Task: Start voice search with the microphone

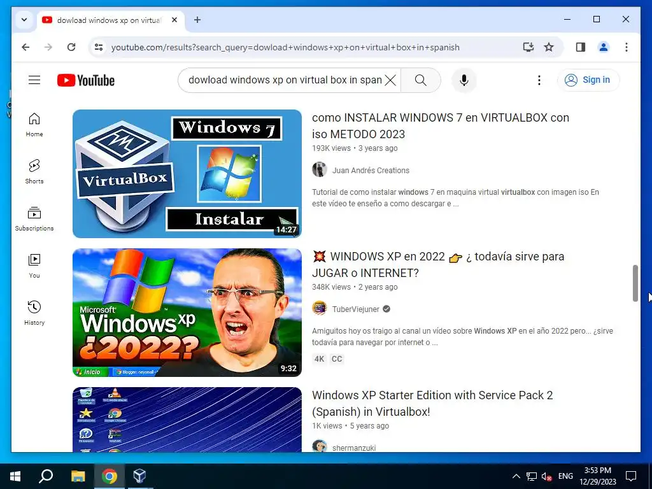Action: [x=464, y=80]
